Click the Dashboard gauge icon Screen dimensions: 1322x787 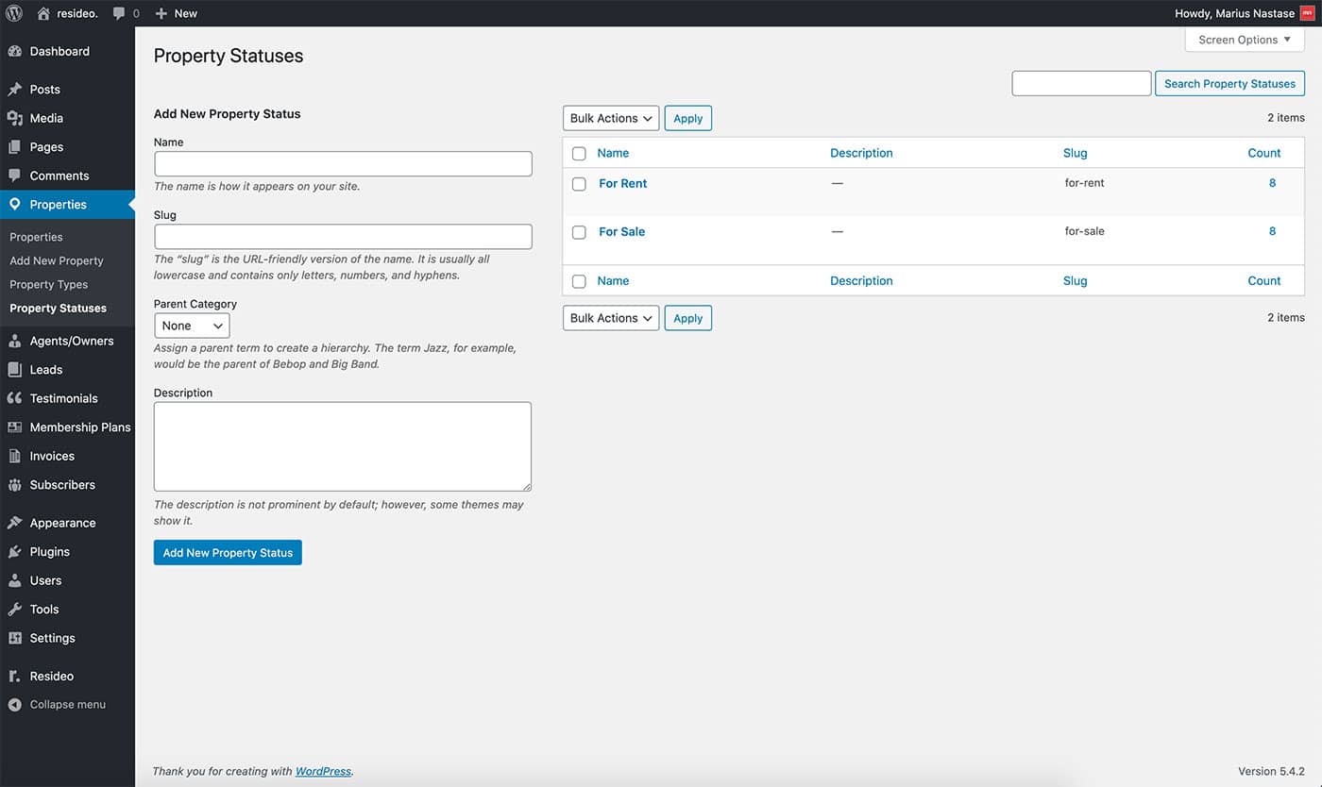tap(15, 52)
